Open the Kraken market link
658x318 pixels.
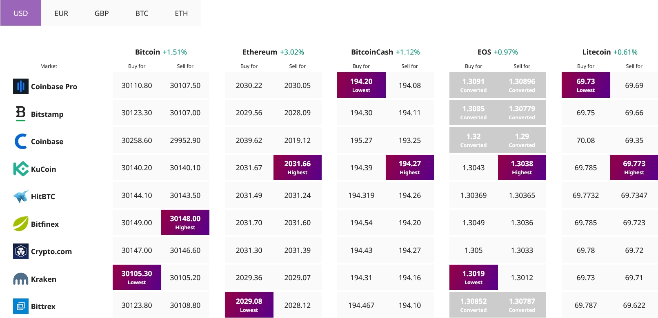pos(44,279)
